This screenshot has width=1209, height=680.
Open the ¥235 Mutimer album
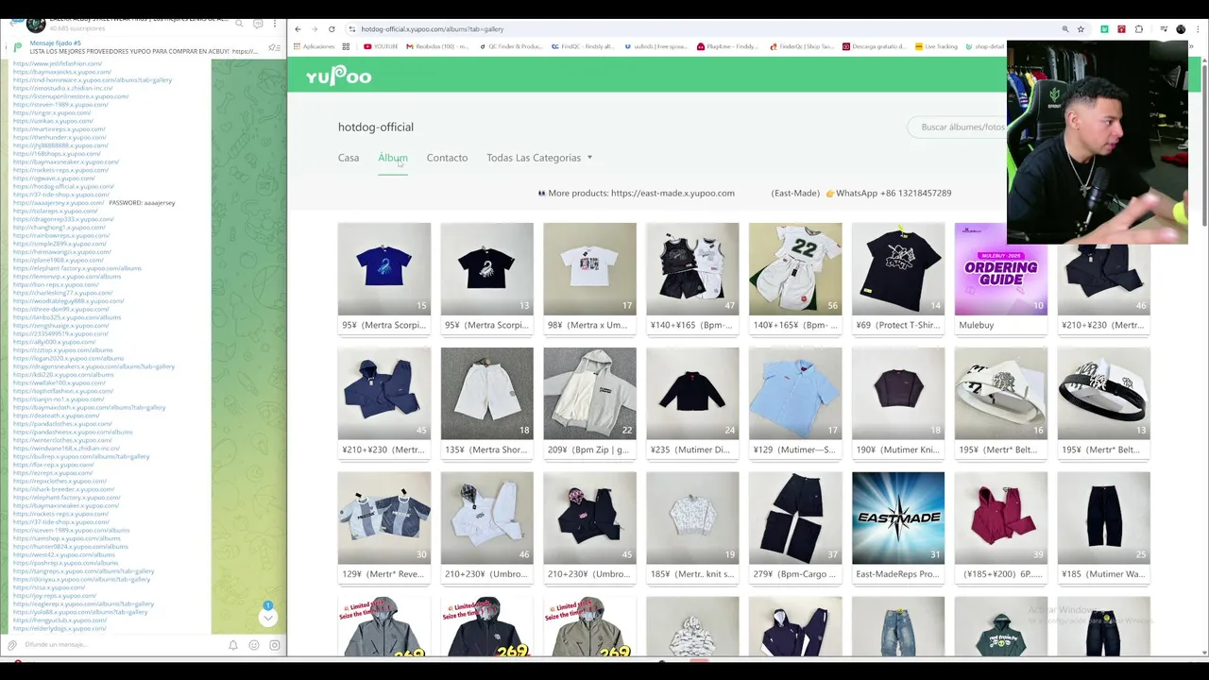tap(692, 402)
